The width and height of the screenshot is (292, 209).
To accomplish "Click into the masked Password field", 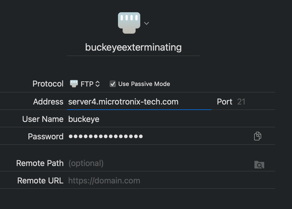I will click(158, 136).
